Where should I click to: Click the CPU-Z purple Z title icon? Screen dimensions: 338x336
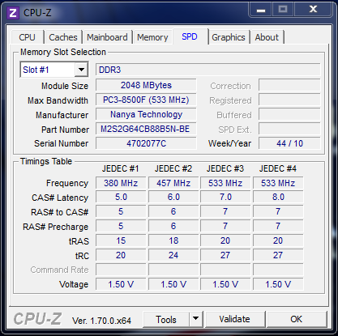click(13, 13)
